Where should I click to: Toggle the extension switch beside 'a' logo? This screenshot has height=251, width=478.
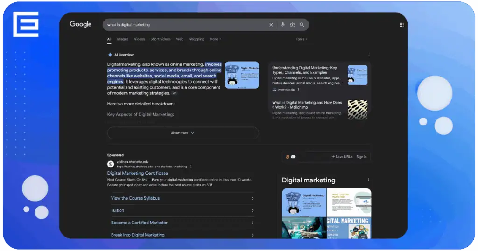[x=293, y=157]
